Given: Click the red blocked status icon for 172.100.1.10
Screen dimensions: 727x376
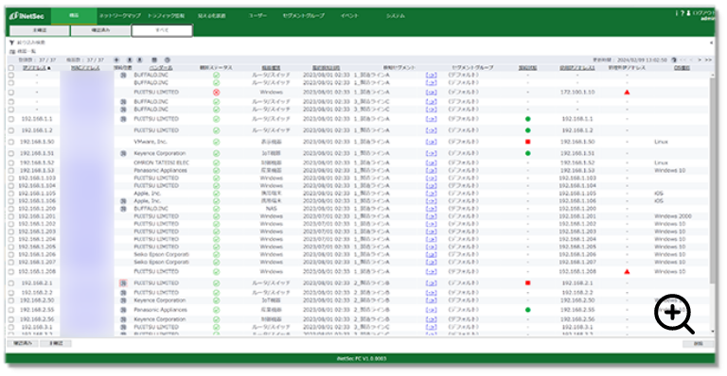Looking at the screenshot, I should pos(216,93).
